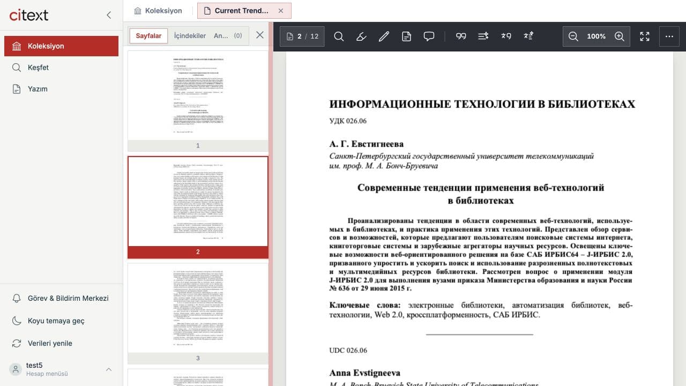Expand the test5 Hesap menüsü account menu
The width and height of the screenshot is (686, 386).
pyautogui.click(x=61, y=369)
